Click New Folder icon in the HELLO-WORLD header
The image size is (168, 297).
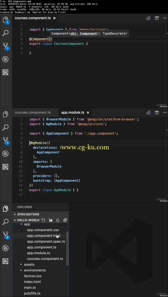click(x=51, y=220)
